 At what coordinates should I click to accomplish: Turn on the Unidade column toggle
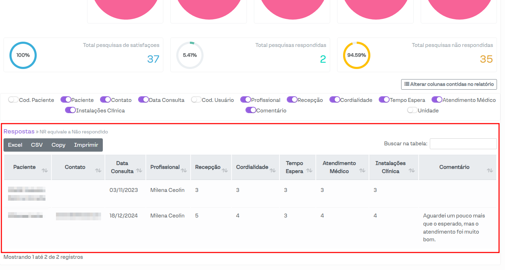coord(412,110)
